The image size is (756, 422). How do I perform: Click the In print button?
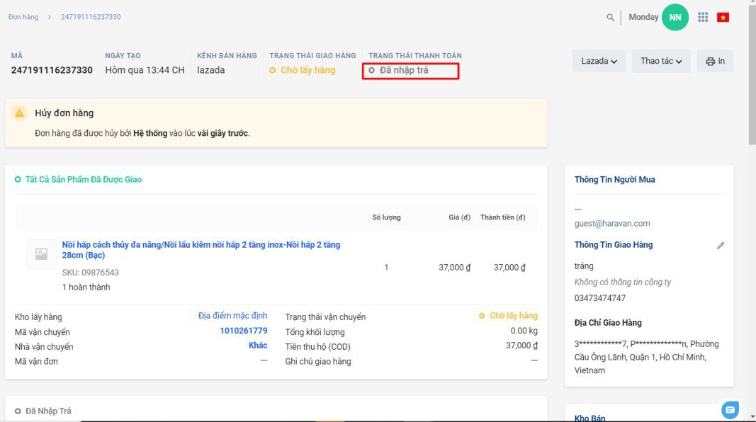coord(715,61)
